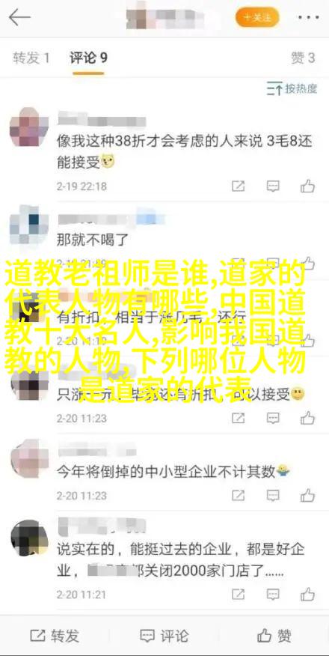The image size is (329, 656).
Task: Open the three-dot more options menu
Action: [x=309, y=18]
